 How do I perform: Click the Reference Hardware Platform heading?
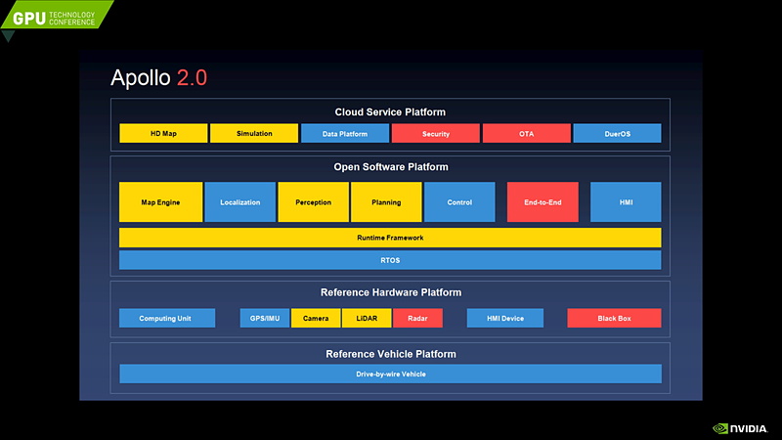tap(391, 292)
